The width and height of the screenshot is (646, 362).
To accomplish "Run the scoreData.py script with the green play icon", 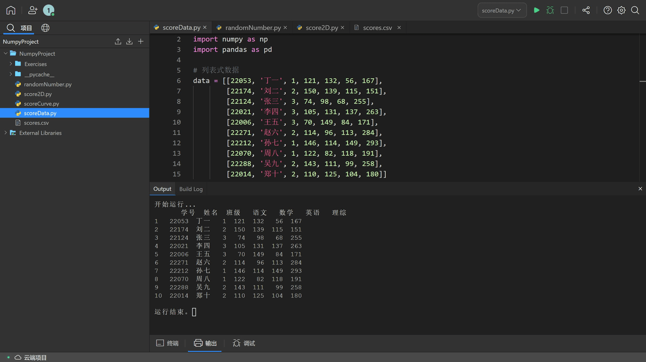I will pyautogui.click(x=536, y=10).
